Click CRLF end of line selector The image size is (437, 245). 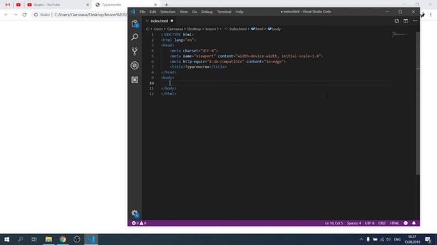click(382, 223)
